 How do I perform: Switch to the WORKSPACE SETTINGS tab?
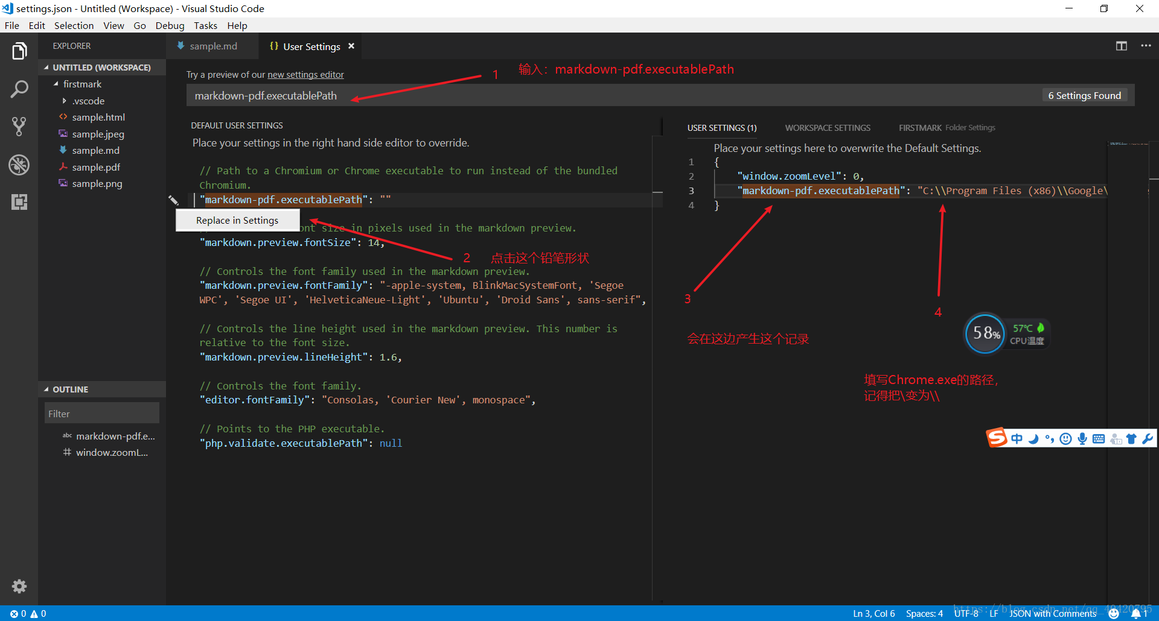point(828,127)
